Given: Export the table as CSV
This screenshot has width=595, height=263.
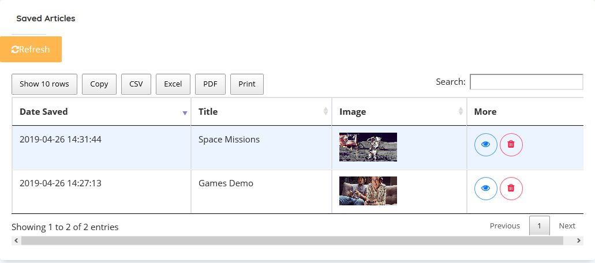Looking at the screenshot, I should (136, 84).
